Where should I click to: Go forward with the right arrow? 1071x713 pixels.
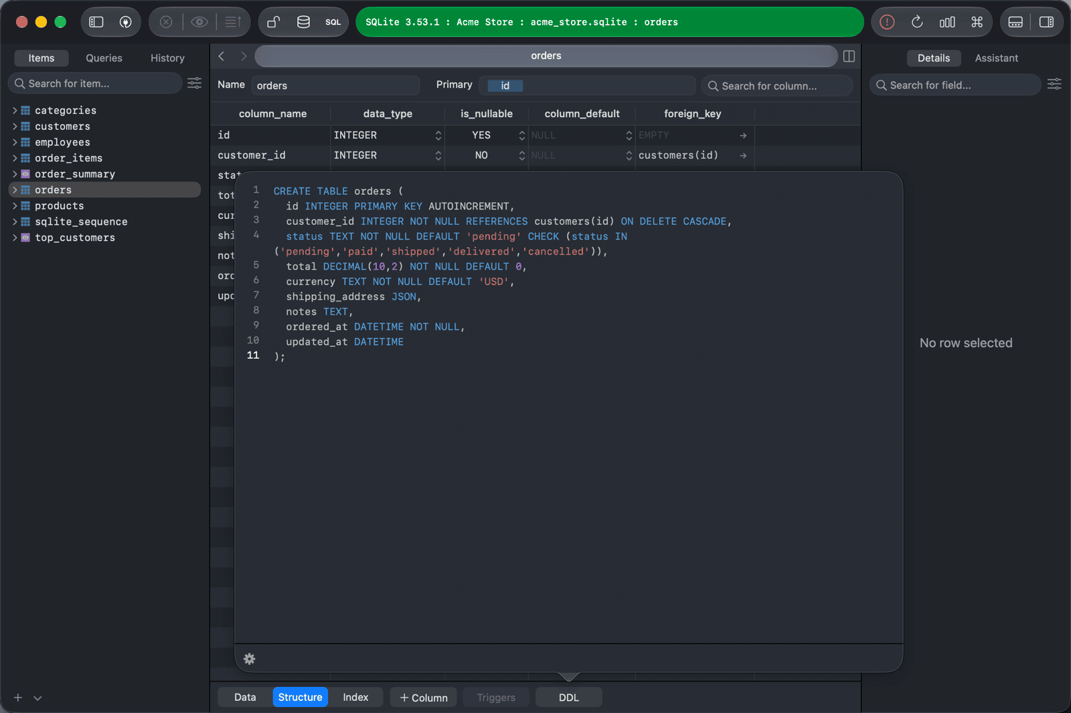[x=244, y=56]
